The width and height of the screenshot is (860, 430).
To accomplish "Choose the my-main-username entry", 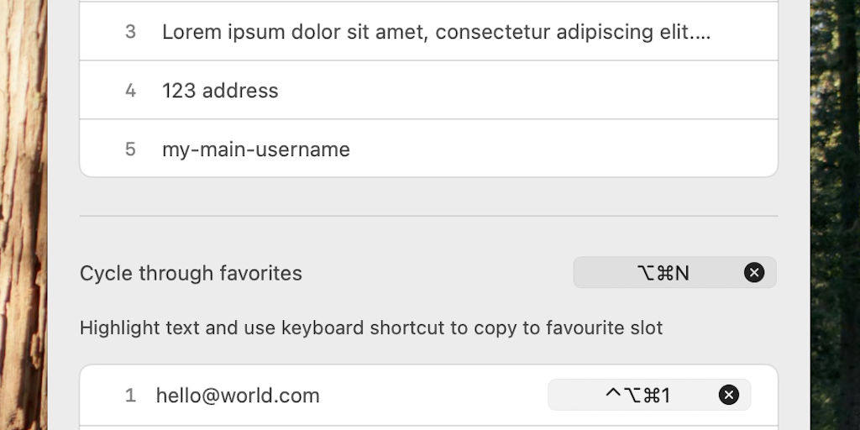I will pos(255,149).
